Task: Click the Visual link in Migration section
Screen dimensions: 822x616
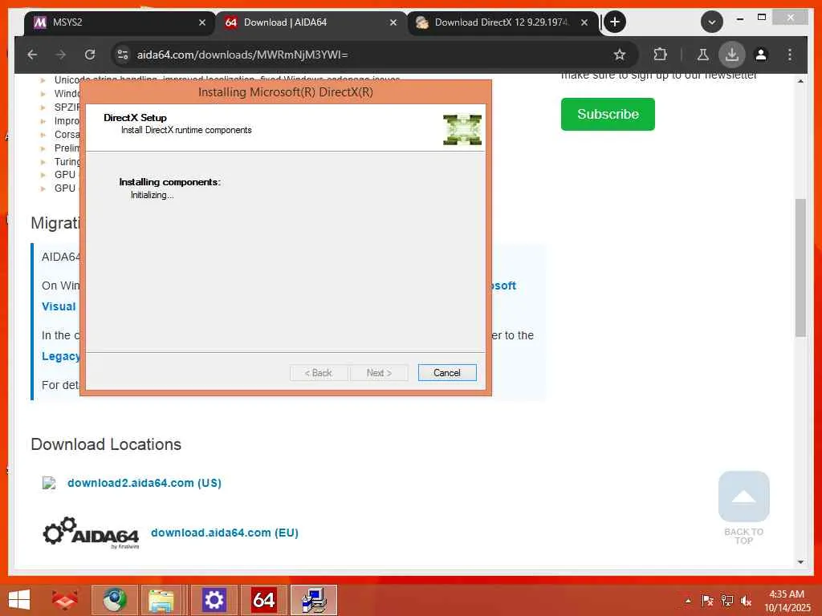Action: (x=59, y=306)
